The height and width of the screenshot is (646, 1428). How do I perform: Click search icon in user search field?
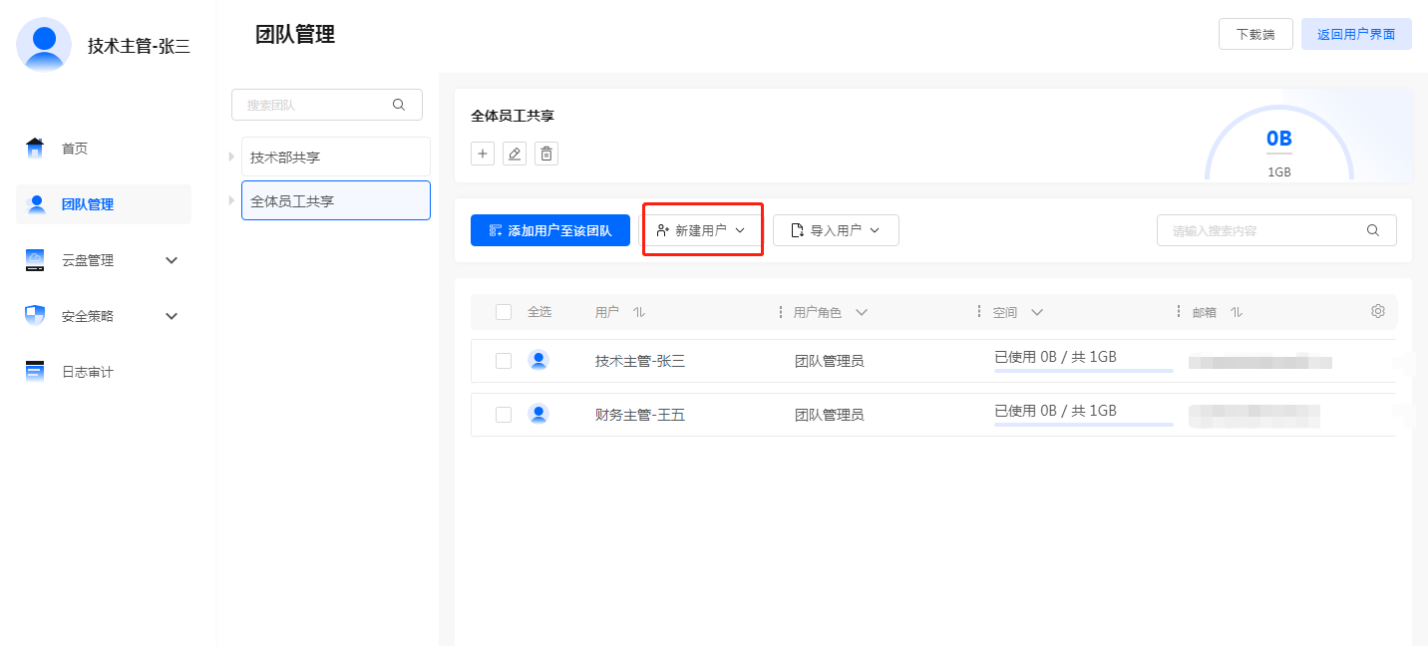(1373, 230)
